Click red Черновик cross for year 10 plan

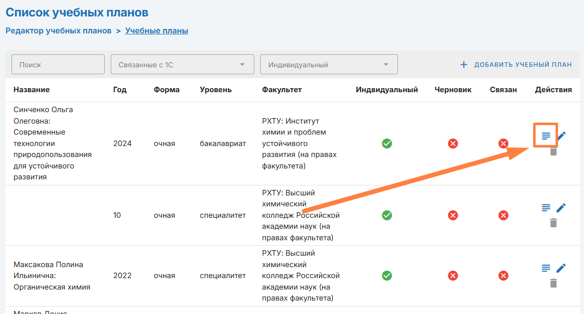pos(453,215)
